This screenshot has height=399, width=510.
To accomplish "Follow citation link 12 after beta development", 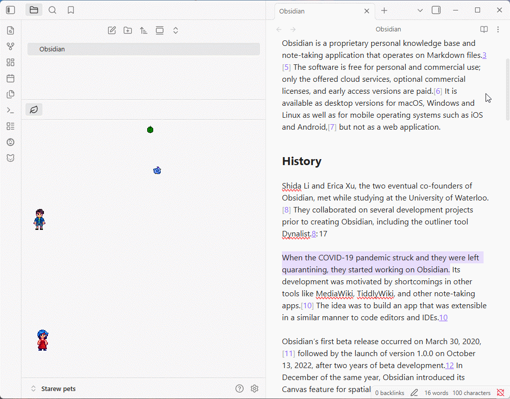I will pyautogui.click(x=450, y=366).
